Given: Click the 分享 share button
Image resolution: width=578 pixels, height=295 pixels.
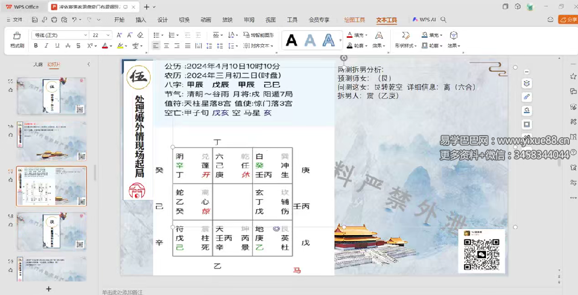Looking at the screenshot, I should click(568, 20).
